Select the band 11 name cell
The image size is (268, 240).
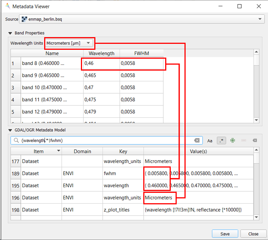point(52,100)
